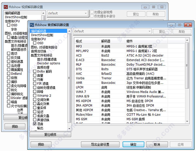This screenshot has height=151, width=196.
Task: Open 配置文件和预设 in audio settings tree
Action: coord(41,55)
